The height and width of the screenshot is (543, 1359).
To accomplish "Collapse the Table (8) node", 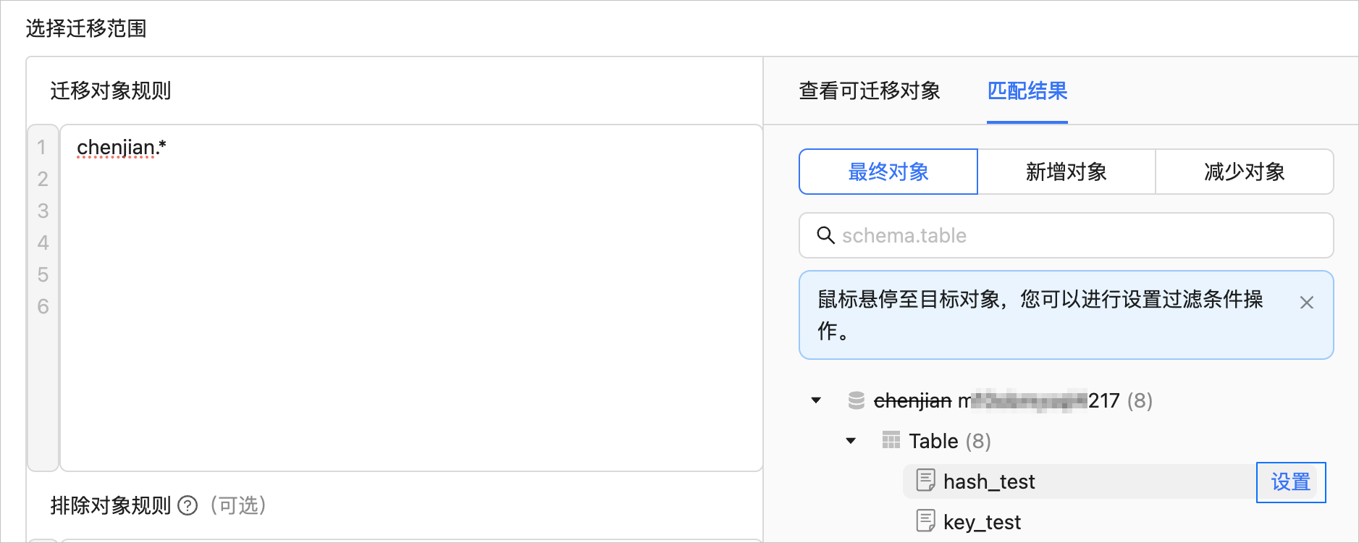I will click(851, 441).
